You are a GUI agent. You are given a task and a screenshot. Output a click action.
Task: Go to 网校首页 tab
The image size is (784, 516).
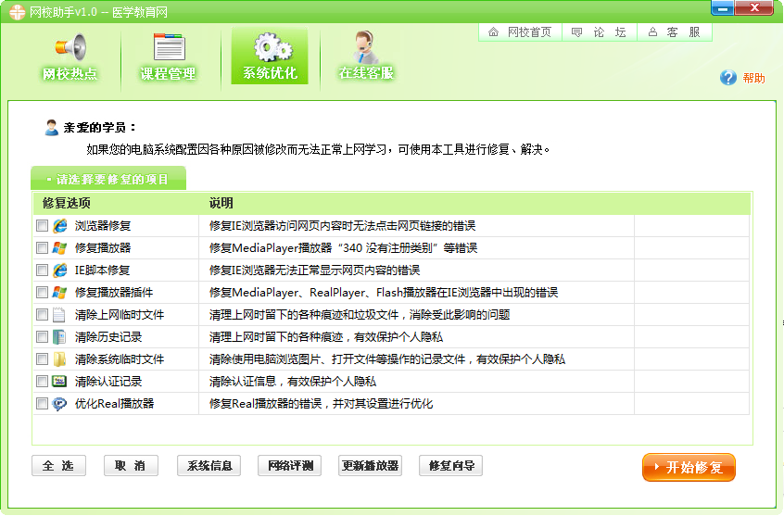(520, 32)
